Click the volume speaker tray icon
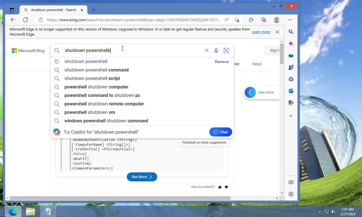Screen dimensions: 362x217 click(333, 211)
